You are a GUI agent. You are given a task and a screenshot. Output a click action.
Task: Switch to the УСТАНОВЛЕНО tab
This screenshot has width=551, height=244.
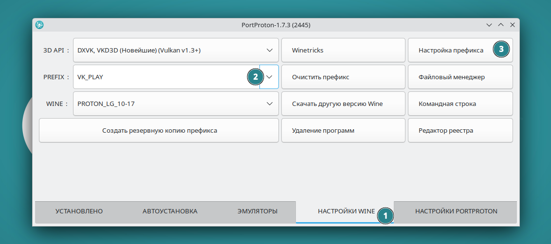[x=79, y=211]
